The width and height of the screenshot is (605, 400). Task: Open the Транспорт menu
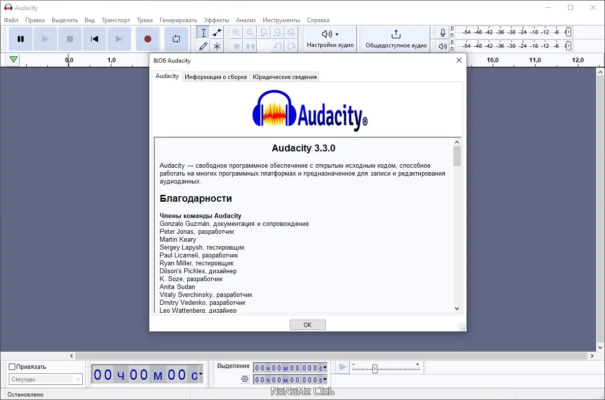116,20
